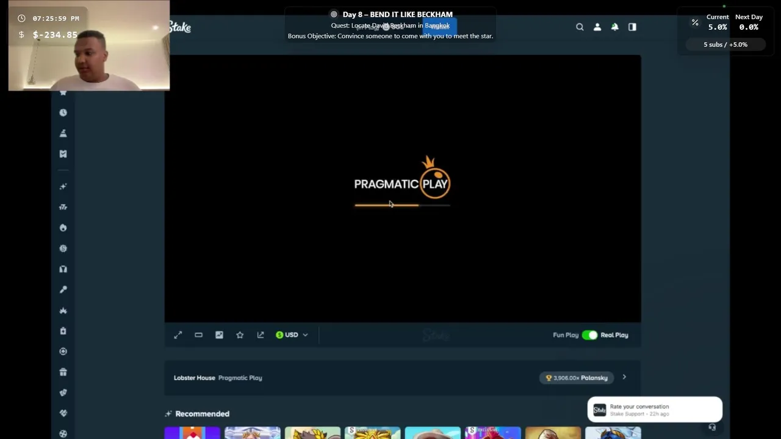
Task: Click the headset-shaped sidebar icon
Action: pyautogui.click(x=63, y=269)
